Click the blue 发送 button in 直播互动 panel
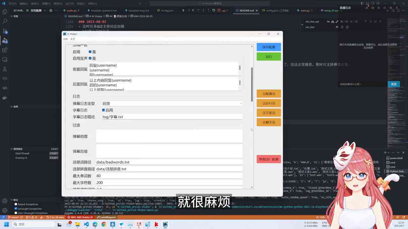This screenshot has width=408, height=229. pos(394,84)
